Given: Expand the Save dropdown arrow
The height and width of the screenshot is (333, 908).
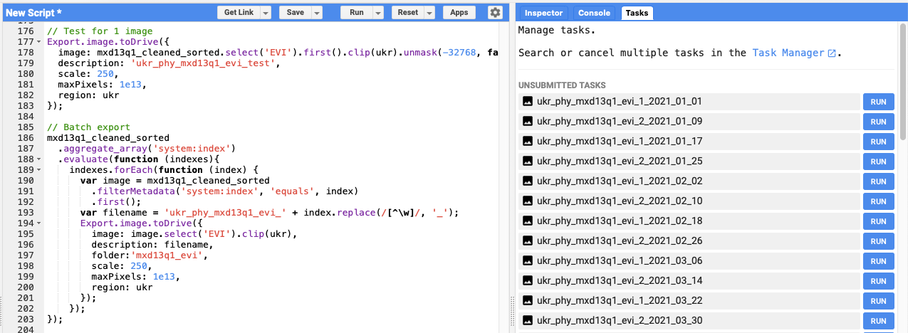Looking at the screenshot, I should [317, 13].
